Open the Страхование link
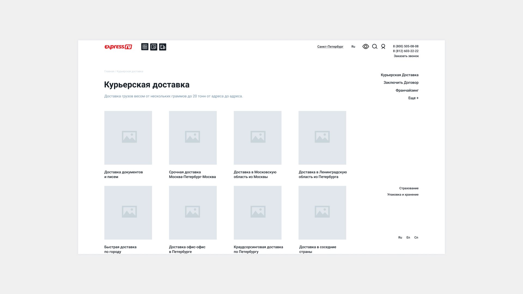This screenshot has width=523, height=294. click(409, 188)
